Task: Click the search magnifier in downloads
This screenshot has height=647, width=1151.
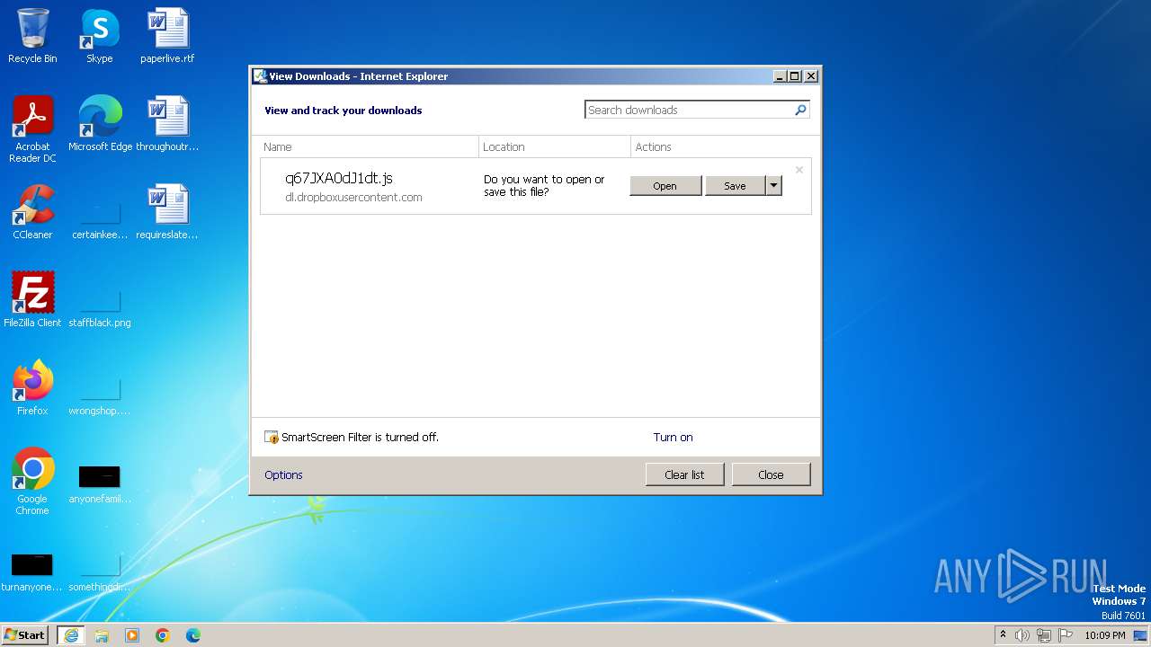Action: [800, 110]
